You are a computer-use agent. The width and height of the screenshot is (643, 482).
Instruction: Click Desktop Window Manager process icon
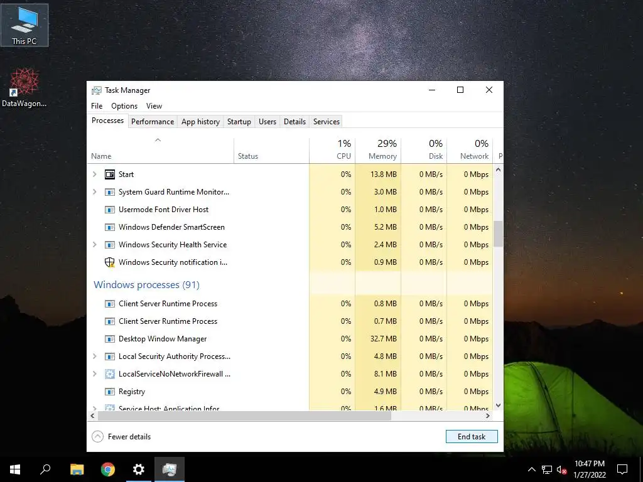109,339
